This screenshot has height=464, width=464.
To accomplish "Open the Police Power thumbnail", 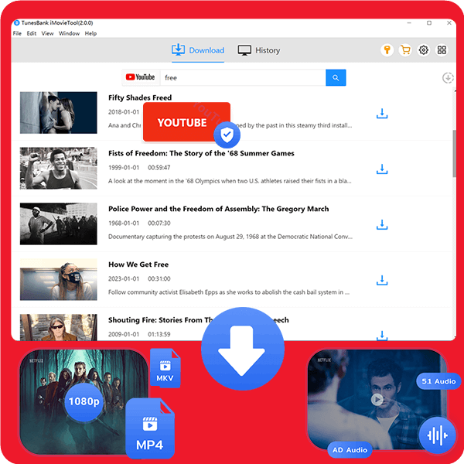I will pyautogui.click(x=59, y=223).
